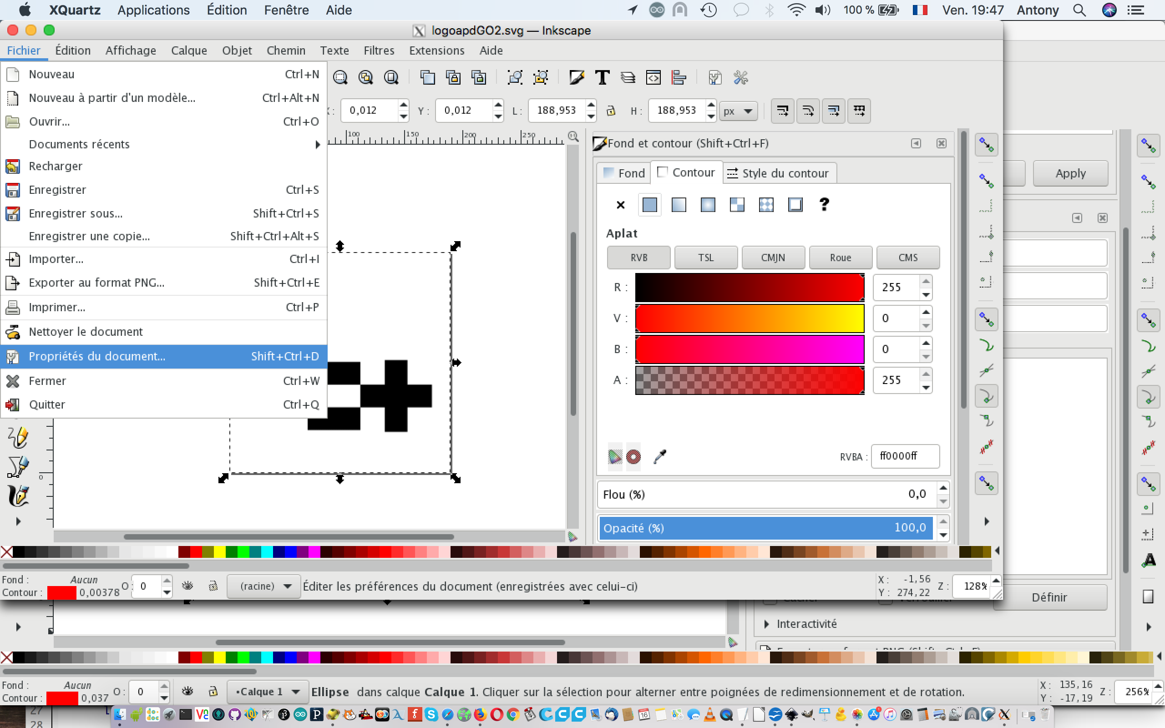1165x728 pixels.
Task: Increase the R channel value stepper
Action: coord(926,281)
